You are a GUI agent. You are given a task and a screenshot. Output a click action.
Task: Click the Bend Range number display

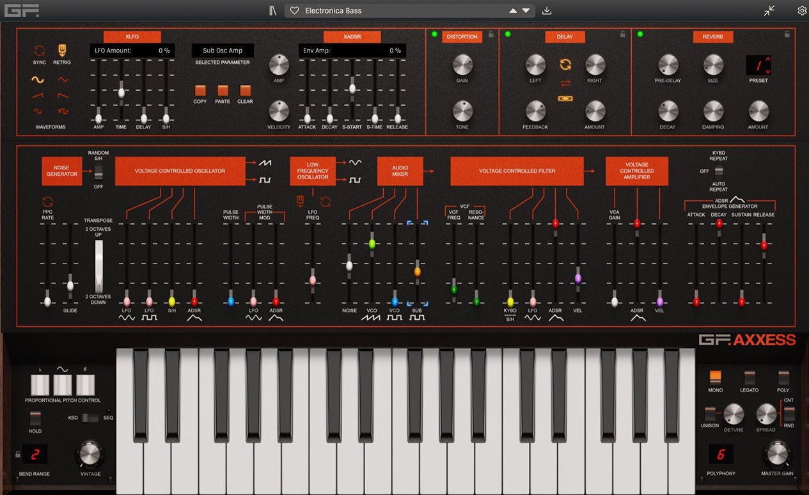click(x=36, y=455)
